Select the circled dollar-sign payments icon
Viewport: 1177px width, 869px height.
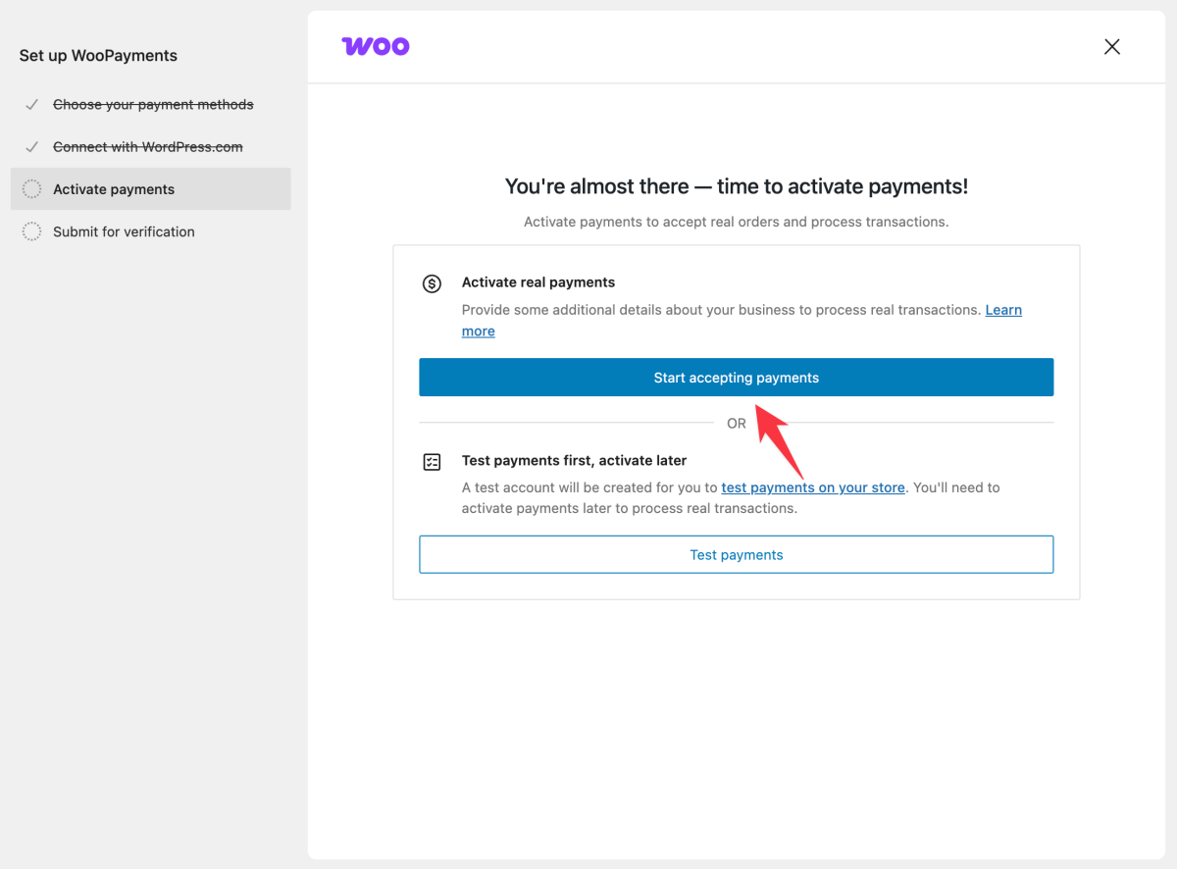[432, 282]
